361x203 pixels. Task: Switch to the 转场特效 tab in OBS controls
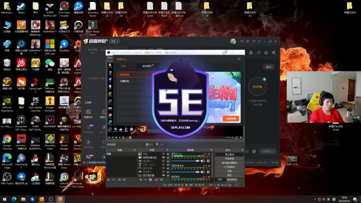point(231,180)
